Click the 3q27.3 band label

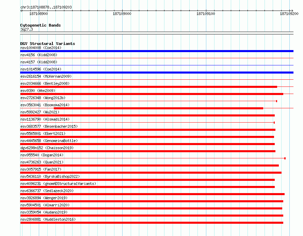coord(27,29)
